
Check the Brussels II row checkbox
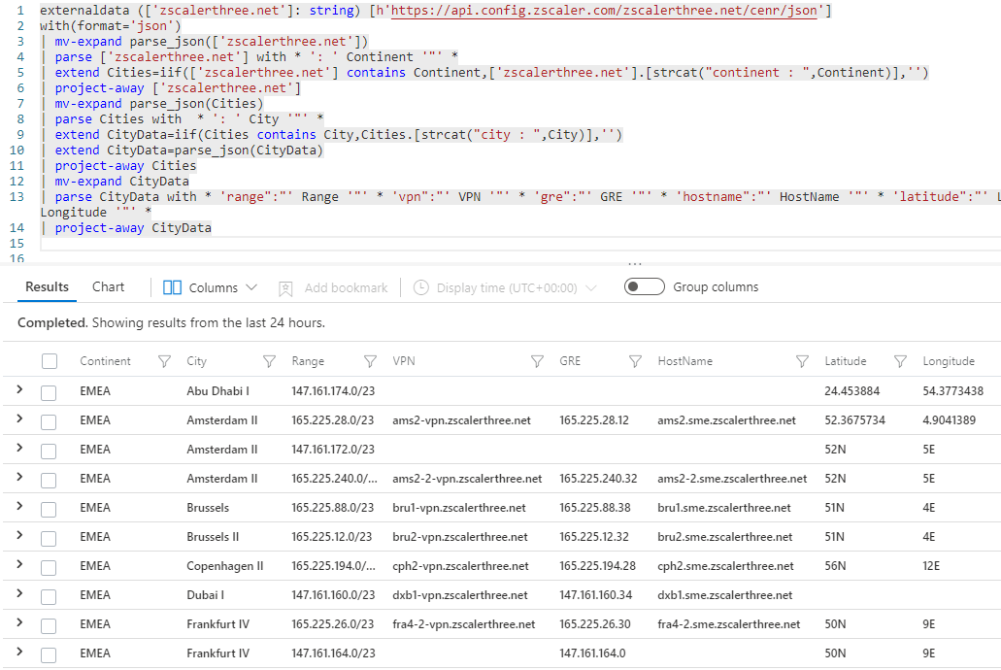point(49,538)
